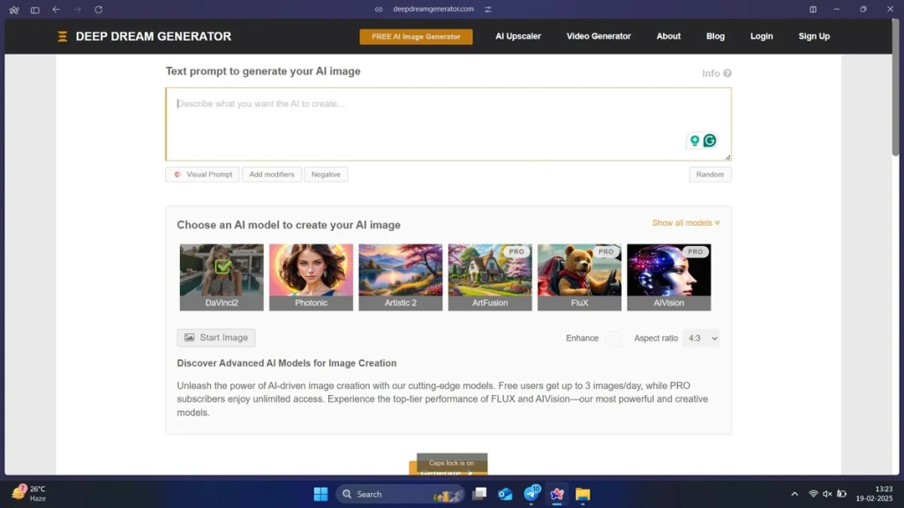Image resolution: width=904 pixels, height=508 pixels.
Task: Click the Visual Prompt button
Action: point(202,175)
